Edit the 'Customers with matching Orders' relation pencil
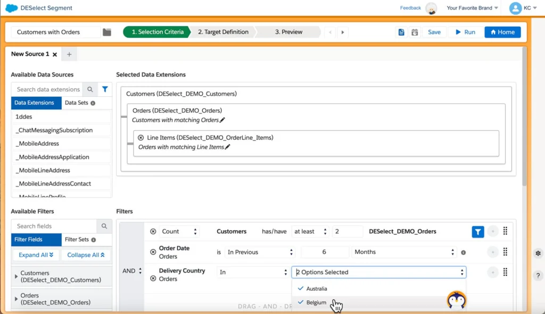This screenshot has width=545, height=314. [x=222, y=120]
